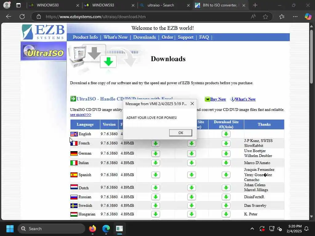Viewport: 315px width, 236px height.
Task: Click the Language column header
Action: click(x=85, y=124)
